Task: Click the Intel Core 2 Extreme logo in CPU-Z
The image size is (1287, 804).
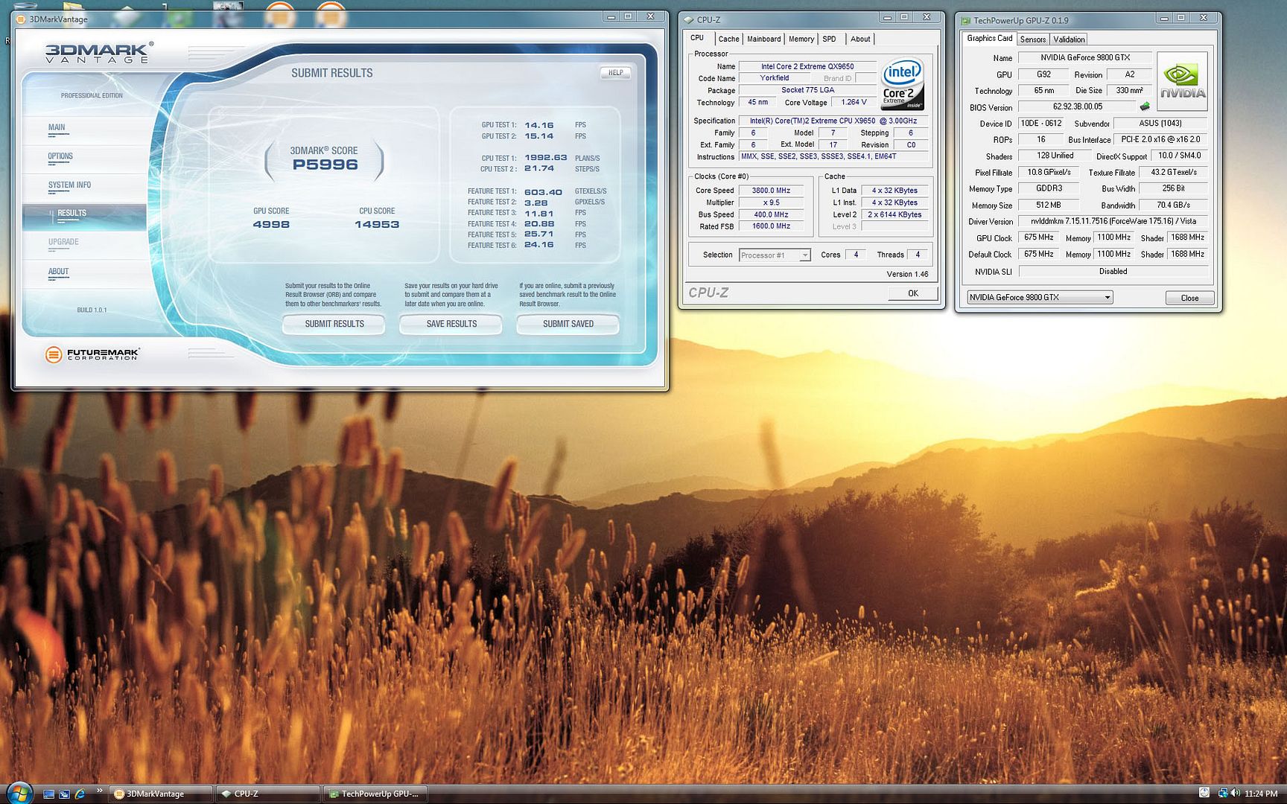Action: coord(903,84)
